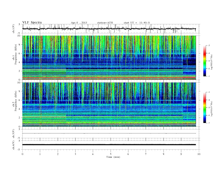Select the date text "Apr.6 , 2013"

79,23
